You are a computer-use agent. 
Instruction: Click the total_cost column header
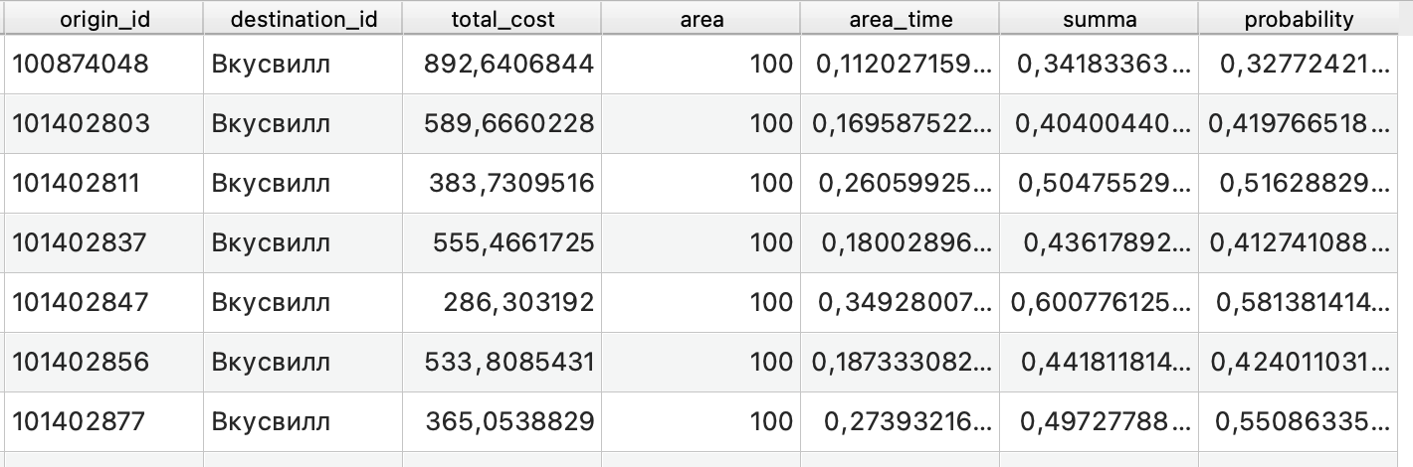[503, 19]
